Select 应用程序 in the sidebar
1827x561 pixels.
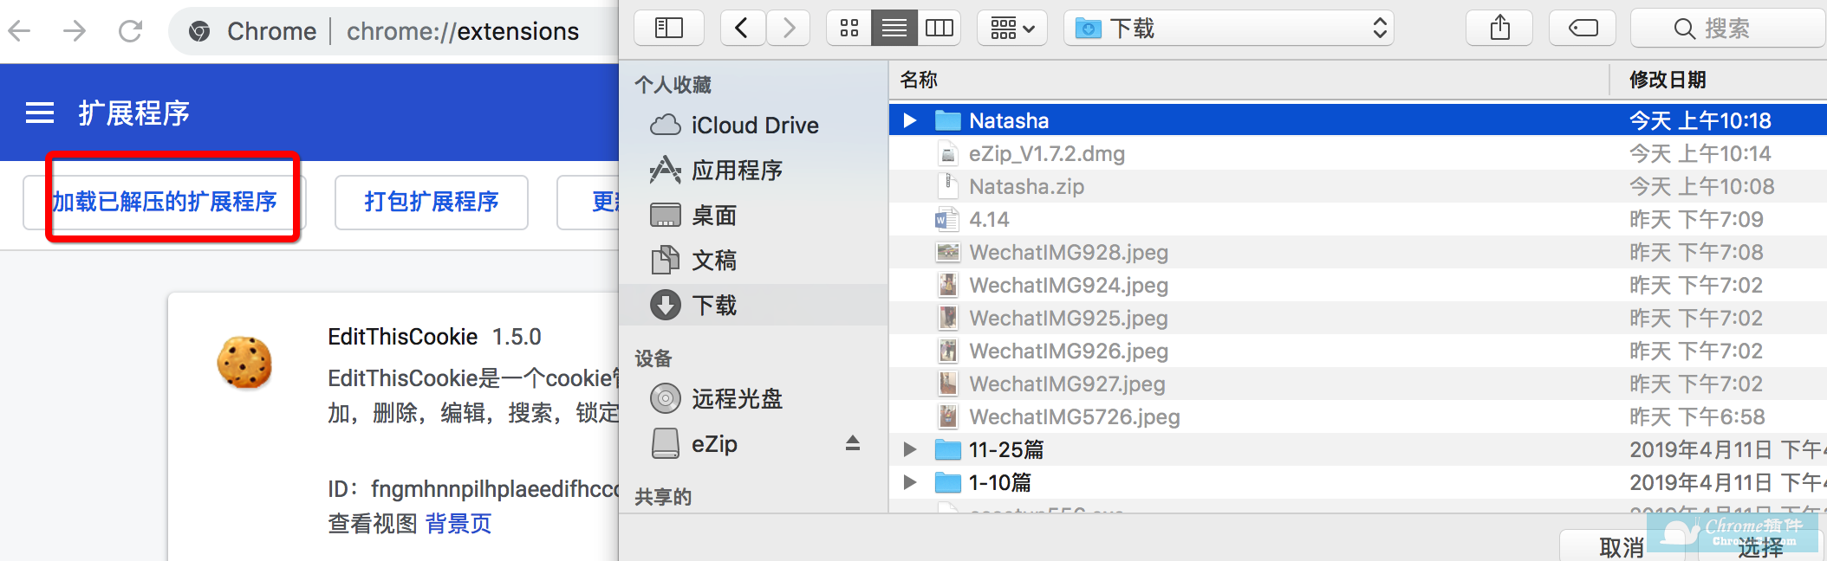click(x=737, y=171)
